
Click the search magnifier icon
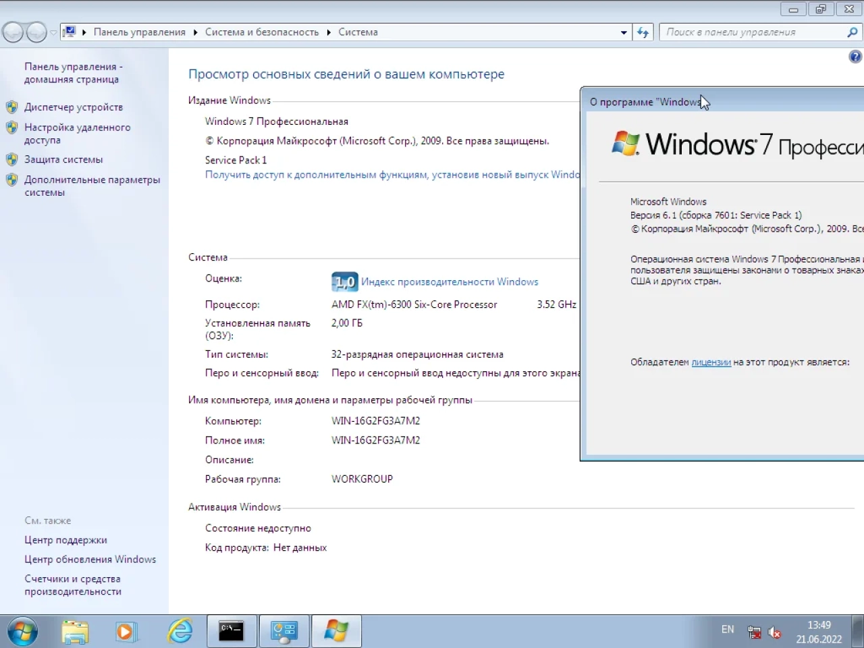pos(853,32)
